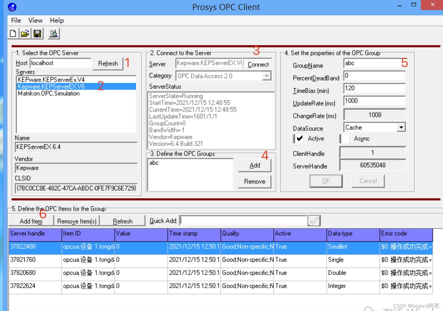
Task: Click the Error code column header
Action: pos(406,235)
